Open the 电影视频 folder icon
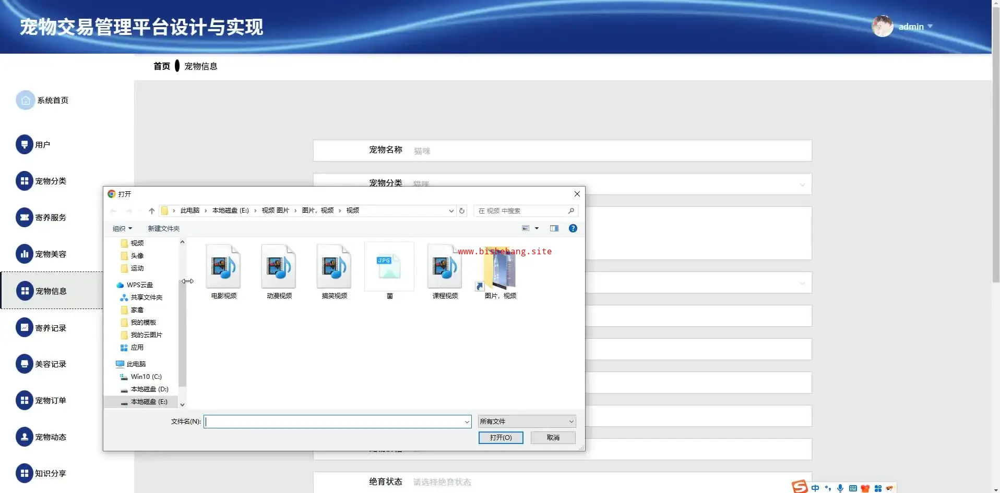1000x493 pixels. pyautogui.click(x=223, y=267)
